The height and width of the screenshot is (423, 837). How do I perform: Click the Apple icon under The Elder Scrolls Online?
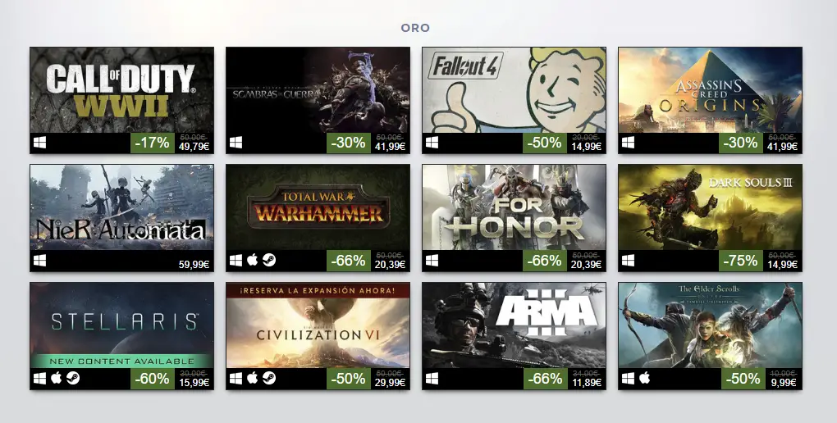point(645,378)
